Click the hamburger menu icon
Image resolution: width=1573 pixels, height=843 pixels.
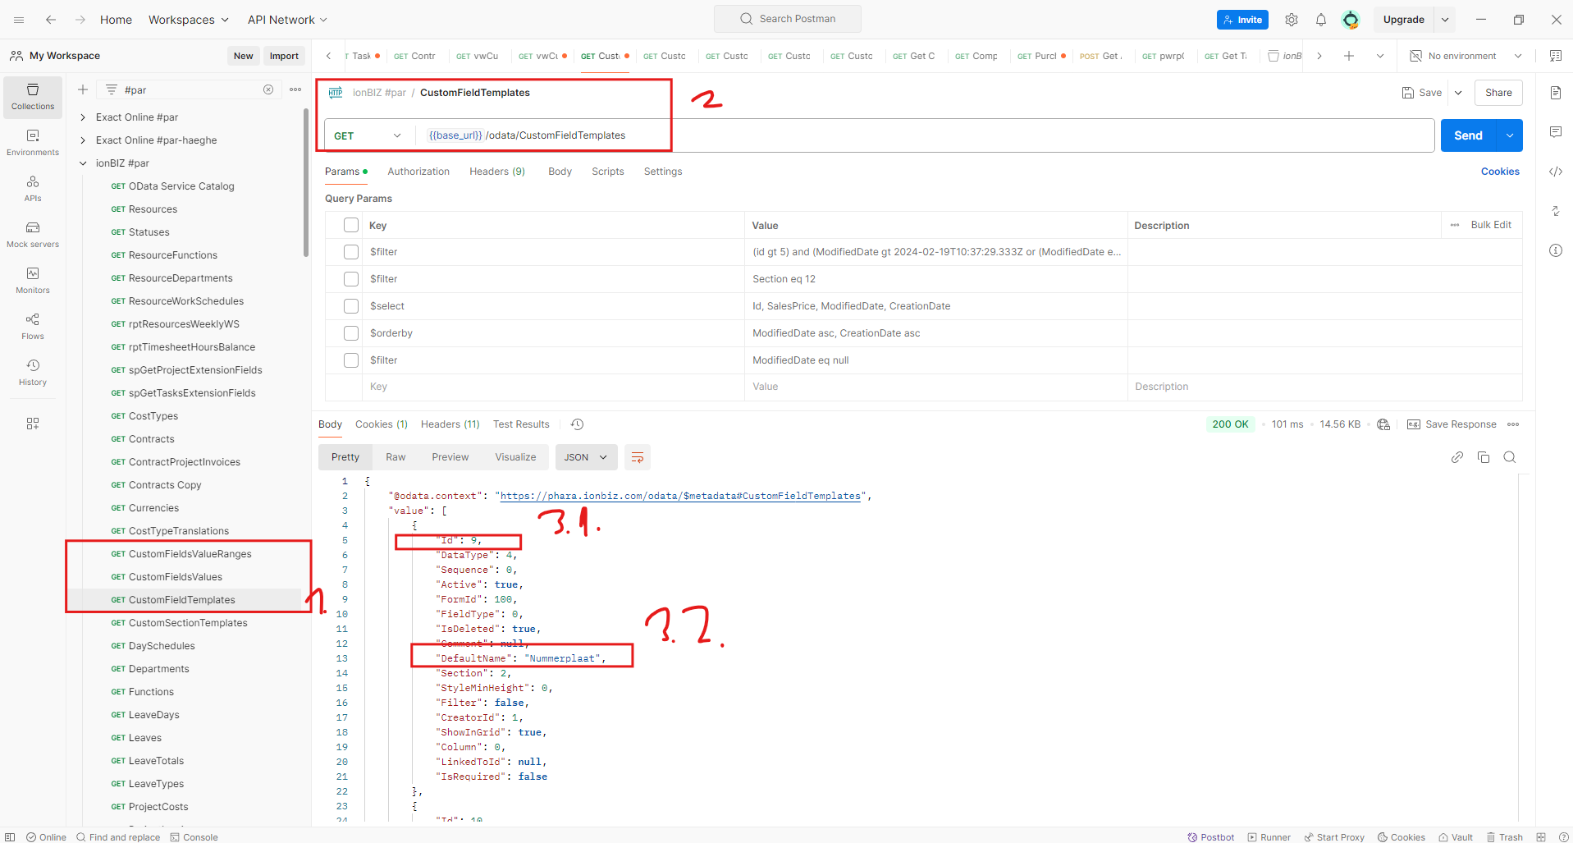pyautogui.click(x=19, y=20)
